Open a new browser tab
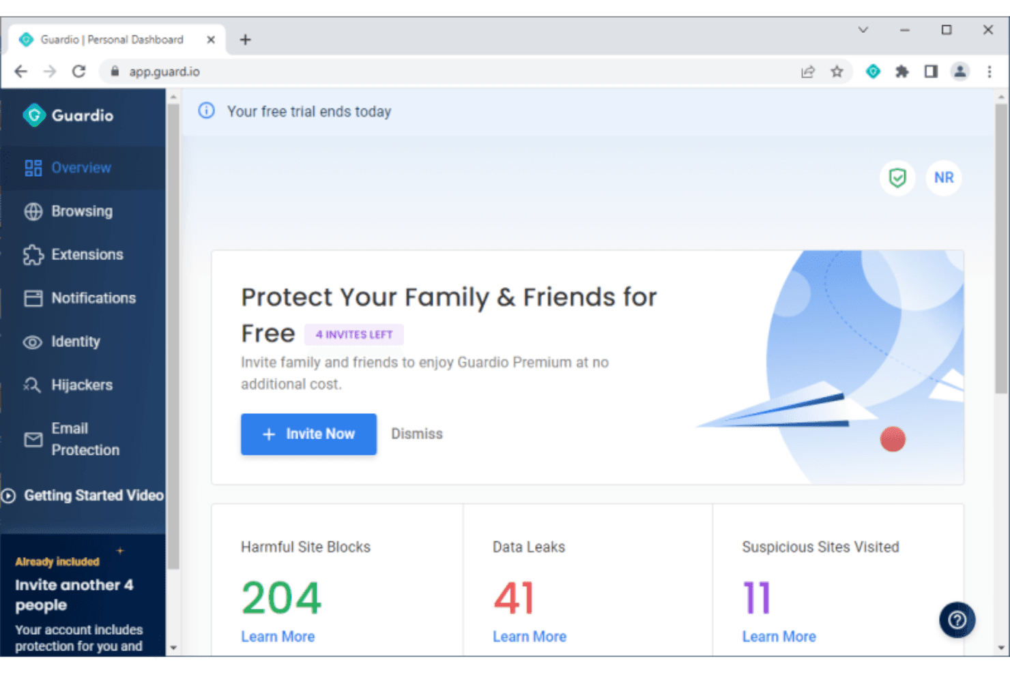Viewport: 1010px width, 673px height. [x=246, y=40]
